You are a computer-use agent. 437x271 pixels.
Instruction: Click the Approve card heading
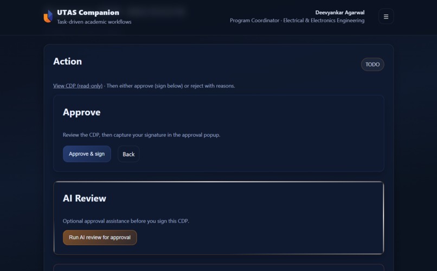82,112
